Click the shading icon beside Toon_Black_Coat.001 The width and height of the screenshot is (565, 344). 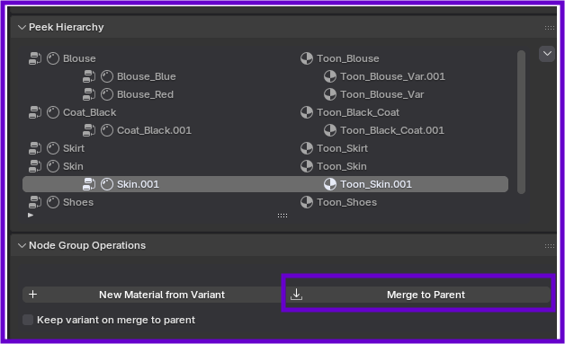[x=330, y=130]
